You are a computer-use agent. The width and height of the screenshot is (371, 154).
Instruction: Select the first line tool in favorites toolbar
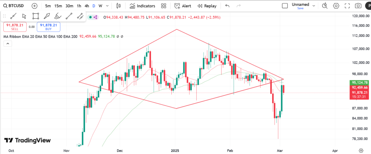click(13, 16)
